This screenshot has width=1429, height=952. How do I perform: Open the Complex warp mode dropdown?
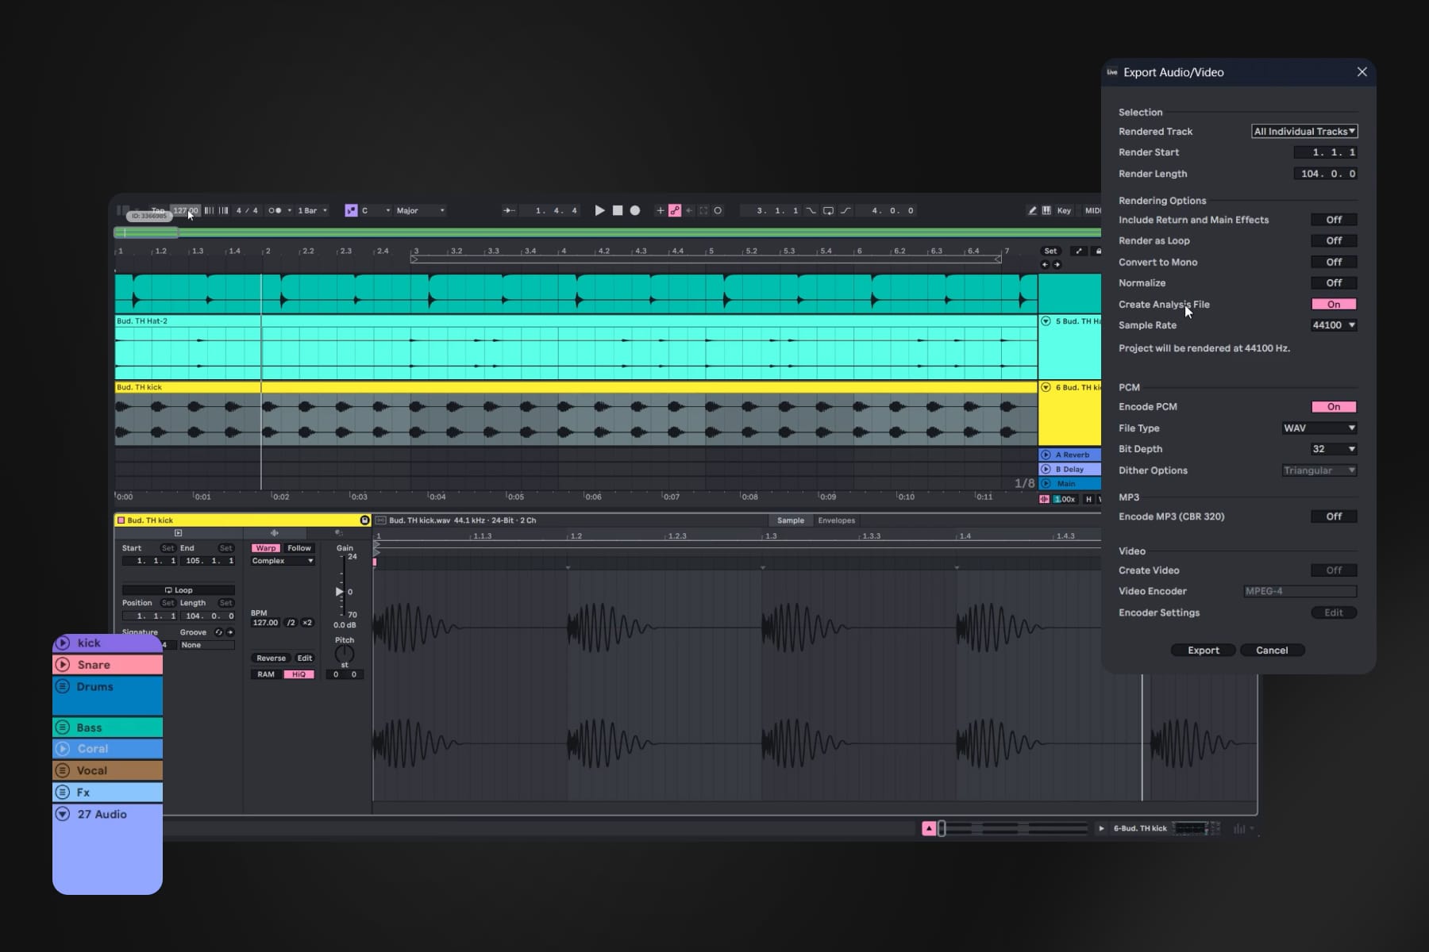click(283, 561)
